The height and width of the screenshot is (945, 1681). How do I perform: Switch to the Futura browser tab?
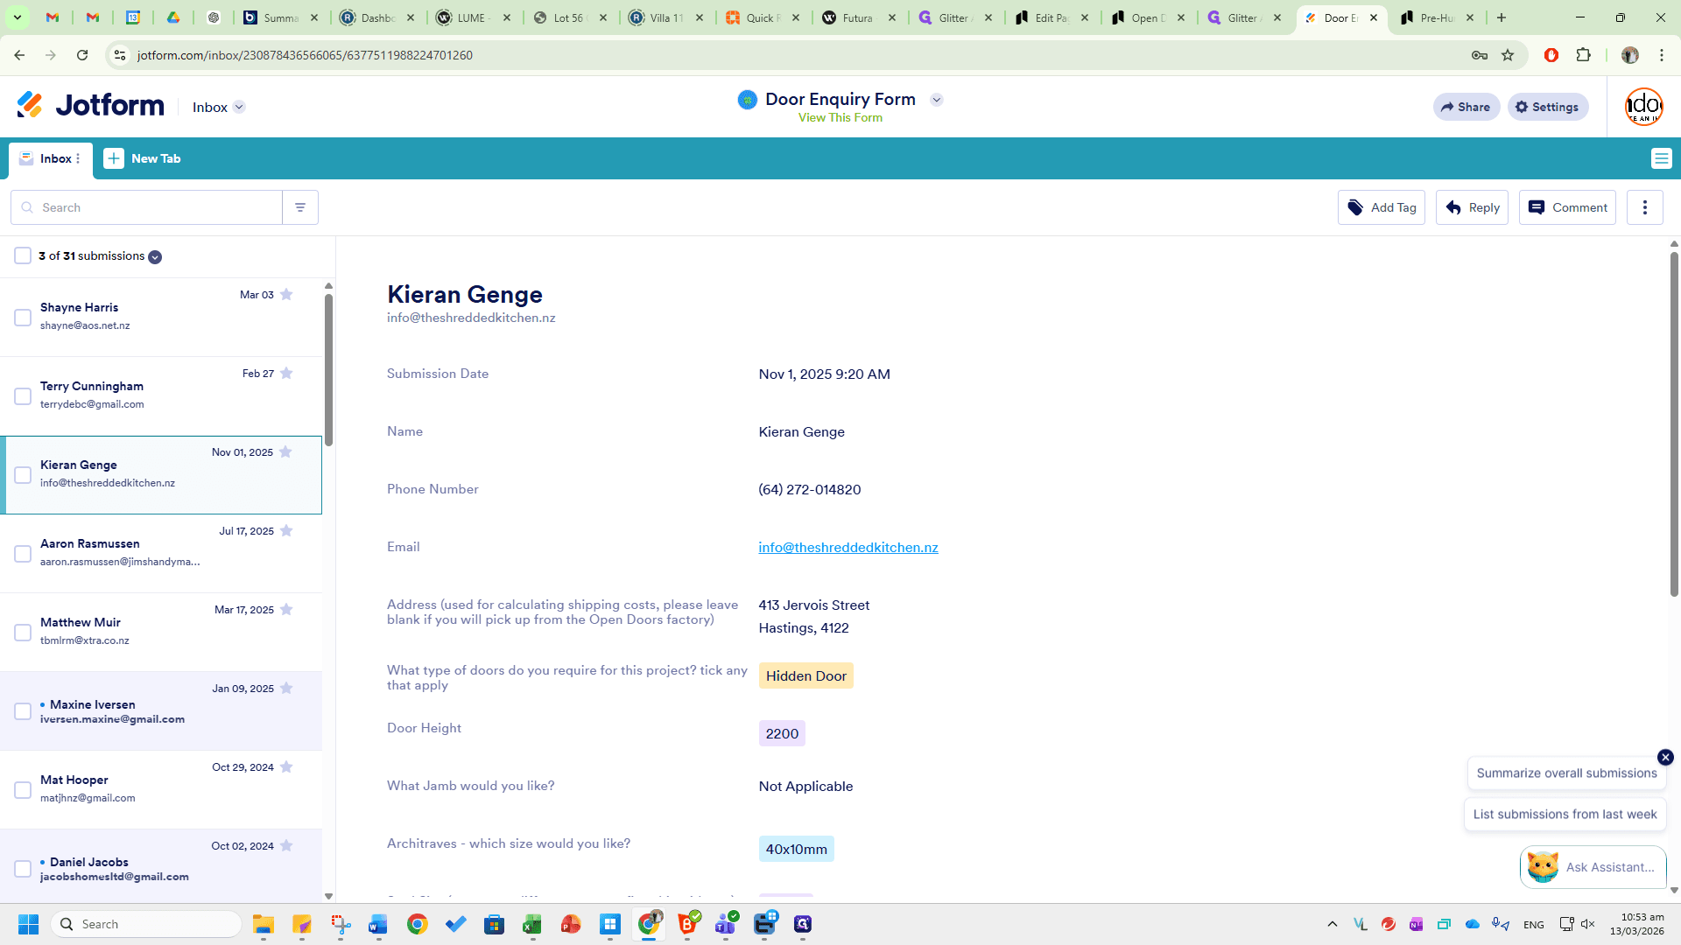[858, 17]
